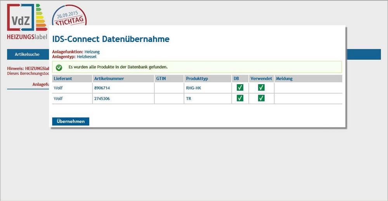Viewport: 388px width, 201px height.
Task: Click the TR product type cell
Action: pos(189,99)
